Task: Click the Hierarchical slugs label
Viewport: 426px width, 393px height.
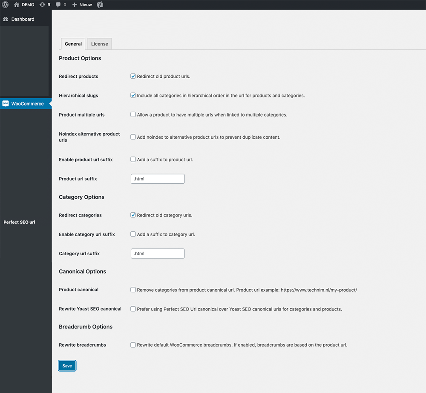Action: [78, 95]
